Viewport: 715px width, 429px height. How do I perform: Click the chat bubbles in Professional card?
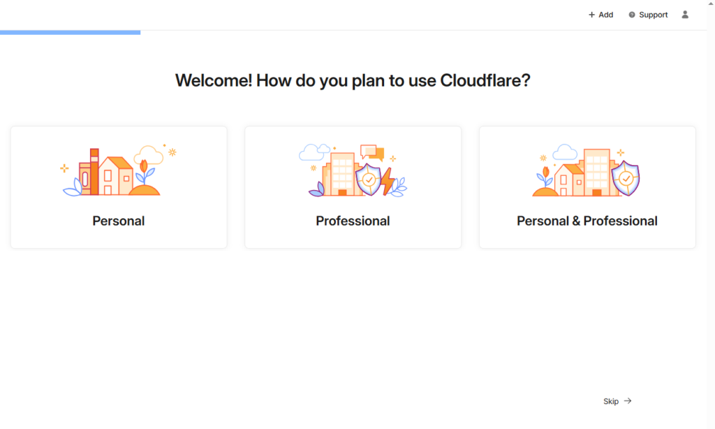(x=372, y=152)
